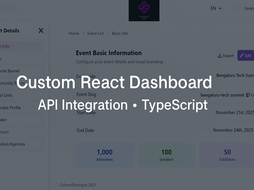Viewport: 254px width, 190px height.
Task: Copy the event slug with the copy icon
Action: click(x=248, y=95)
